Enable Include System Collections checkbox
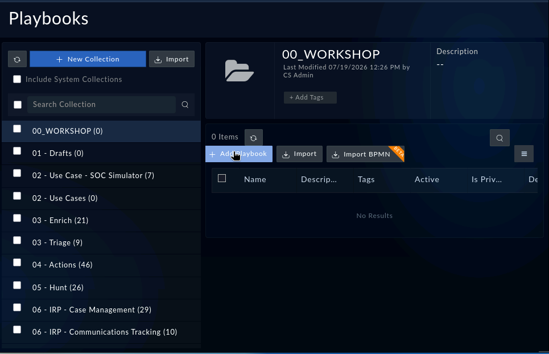549x354 pixels. [17, 79]
